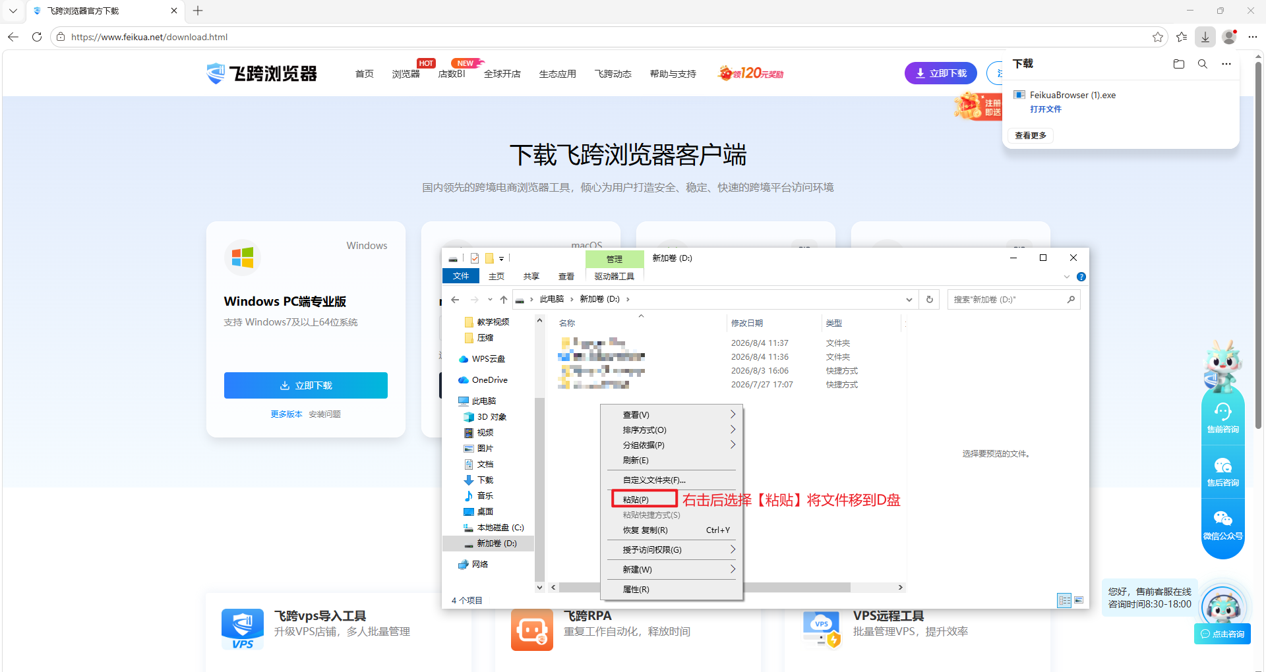Click the Explorer up-one-level arrow
This screenshot has width=1266, height=672.
tap(504, 300)
